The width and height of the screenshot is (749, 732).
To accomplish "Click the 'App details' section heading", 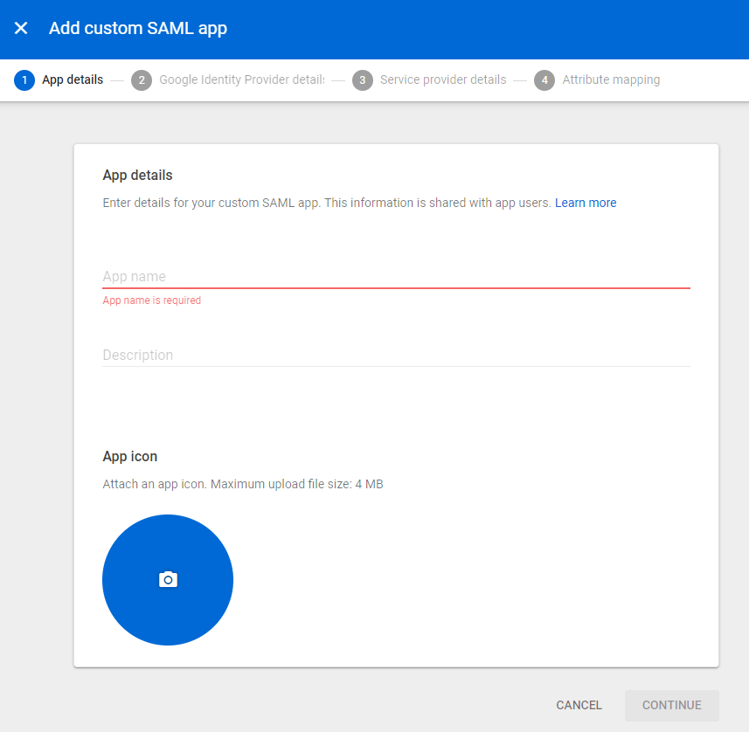I will click(138, 176).
